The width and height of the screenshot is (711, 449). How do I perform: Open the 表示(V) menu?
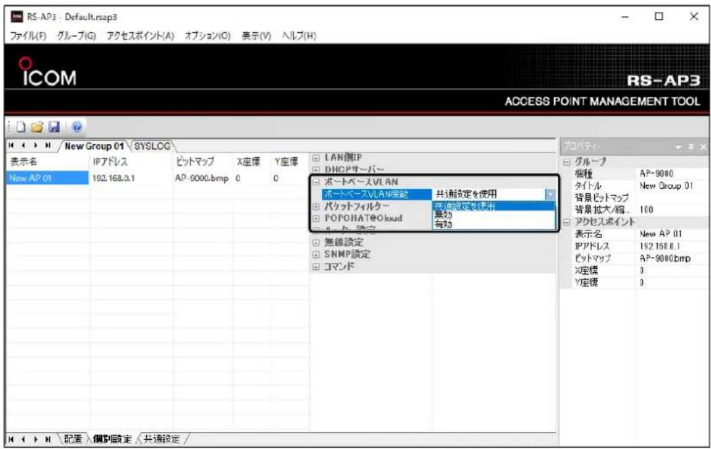tap(256, 36)
